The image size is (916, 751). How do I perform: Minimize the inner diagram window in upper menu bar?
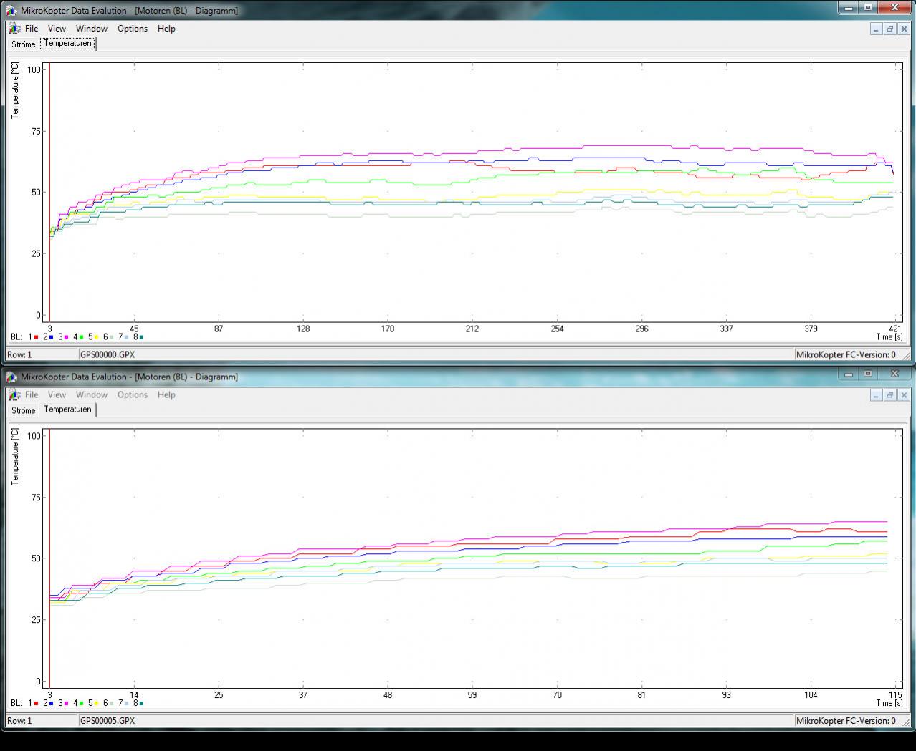tap(877, 29)
